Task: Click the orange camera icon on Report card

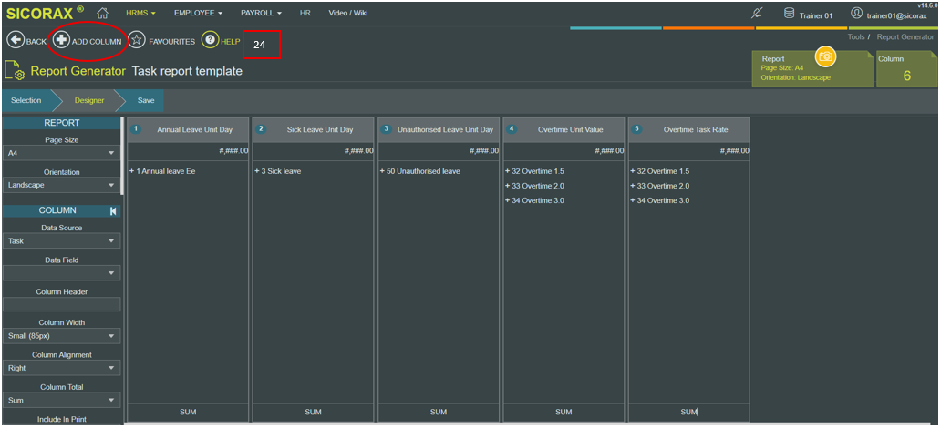Action: click(826, 56)
